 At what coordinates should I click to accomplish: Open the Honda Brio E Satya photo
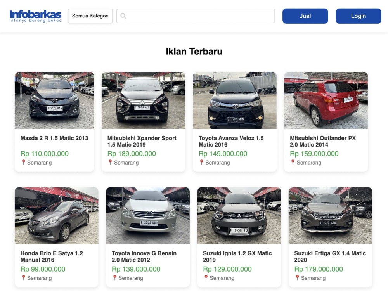(x=56, y=215)
